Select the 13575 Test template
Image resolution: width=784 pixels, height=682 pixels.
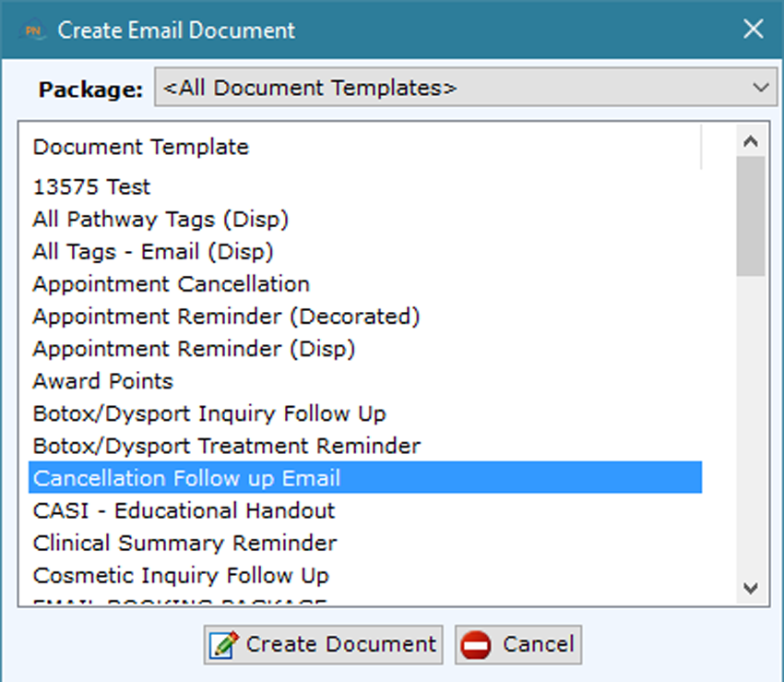coord(91,187)
